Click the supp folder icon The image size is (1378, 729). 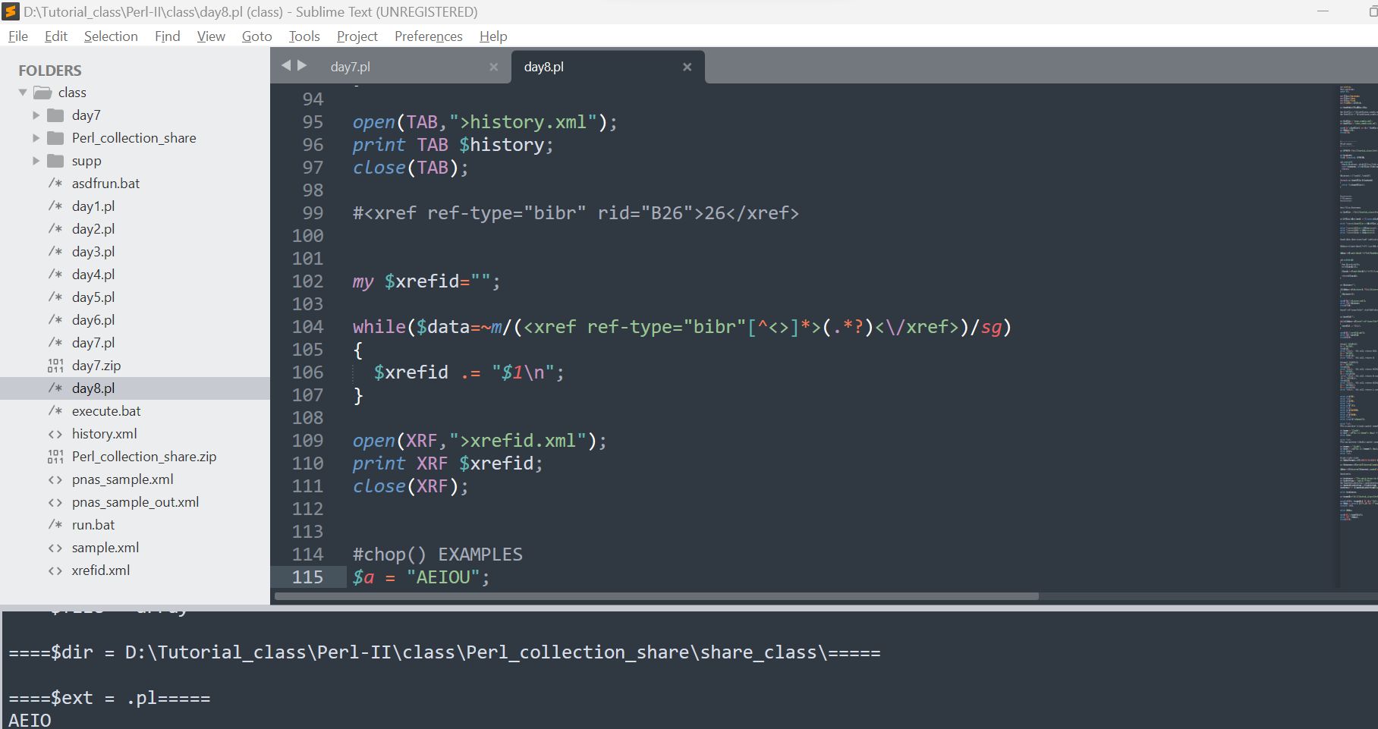(x=55, y=161)
